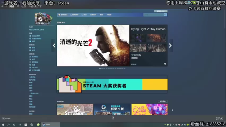Screen dimensions: 226x127
Task: Click the 支持控制器 controller icon
Action: tap(30, 70)
